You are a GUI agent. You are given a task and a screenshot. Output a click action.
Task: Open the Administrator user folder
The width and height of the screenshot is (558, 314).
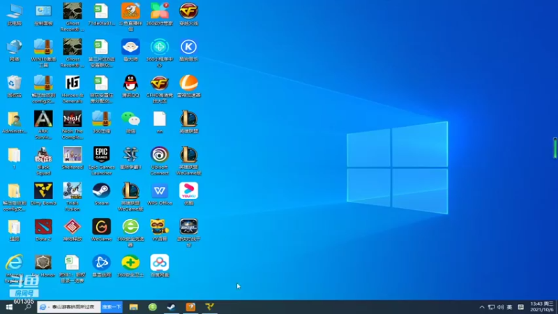[x=14, y=123]
